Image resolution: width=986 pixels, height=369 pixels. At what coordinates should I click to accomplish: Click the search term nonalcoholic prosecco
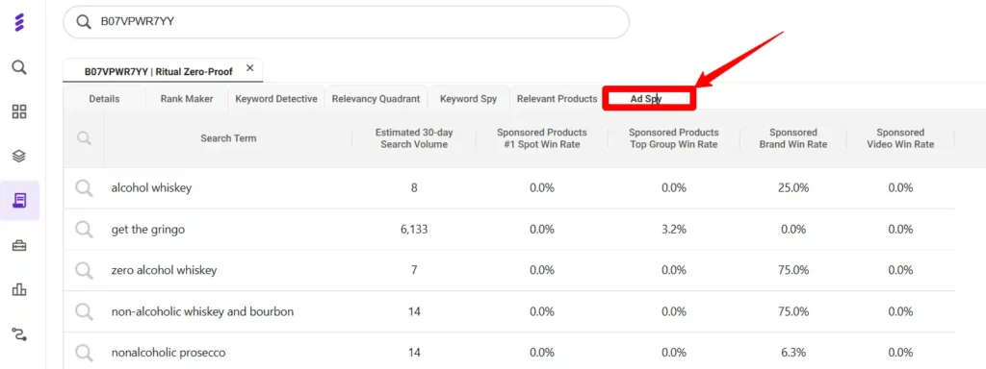pos(169,353)
